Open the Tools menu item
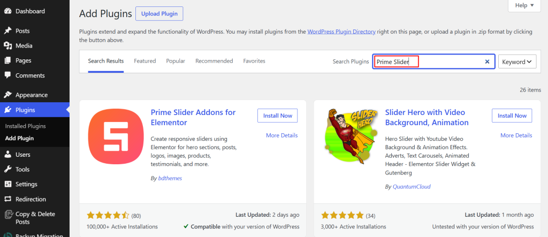The height and width of the screenshot is (237, 548). point(35,170)
